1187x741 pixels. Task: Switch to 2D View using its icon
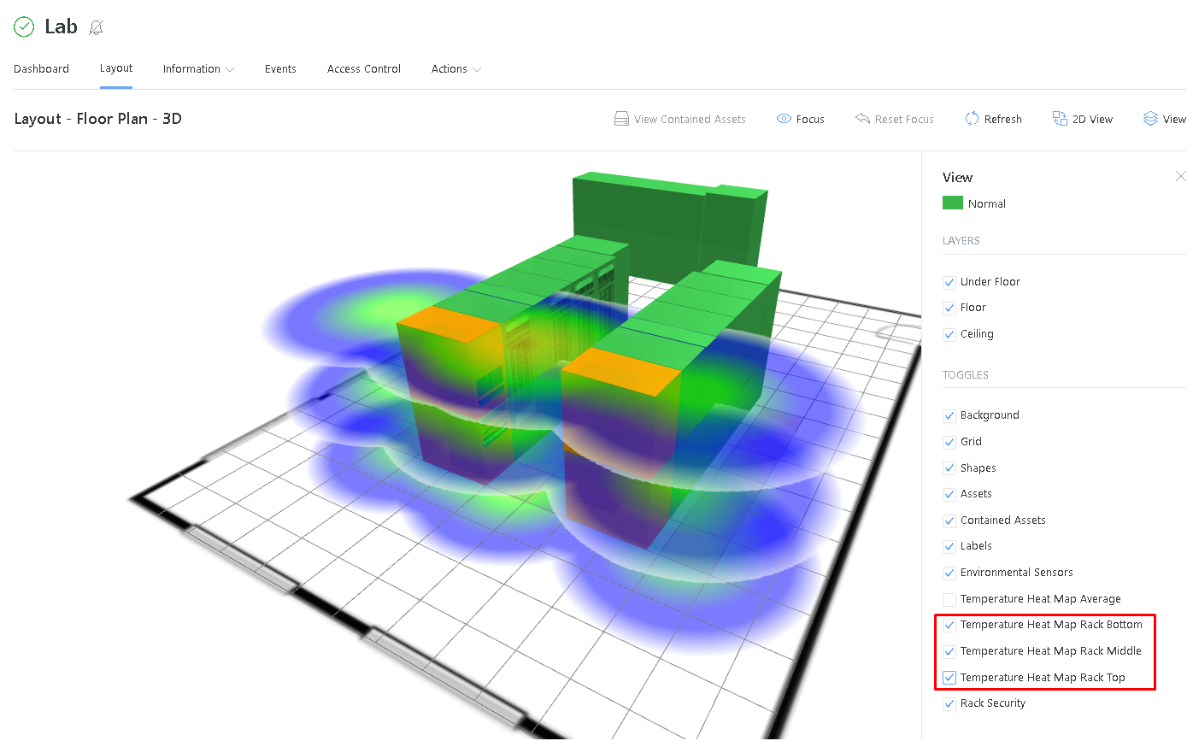(1060, 119)
